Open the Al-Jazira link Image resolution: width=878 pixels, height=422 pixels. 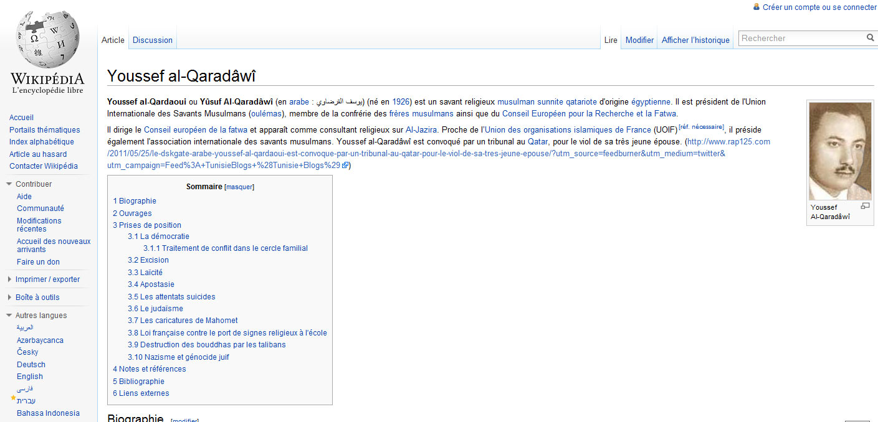click(421, 130)
